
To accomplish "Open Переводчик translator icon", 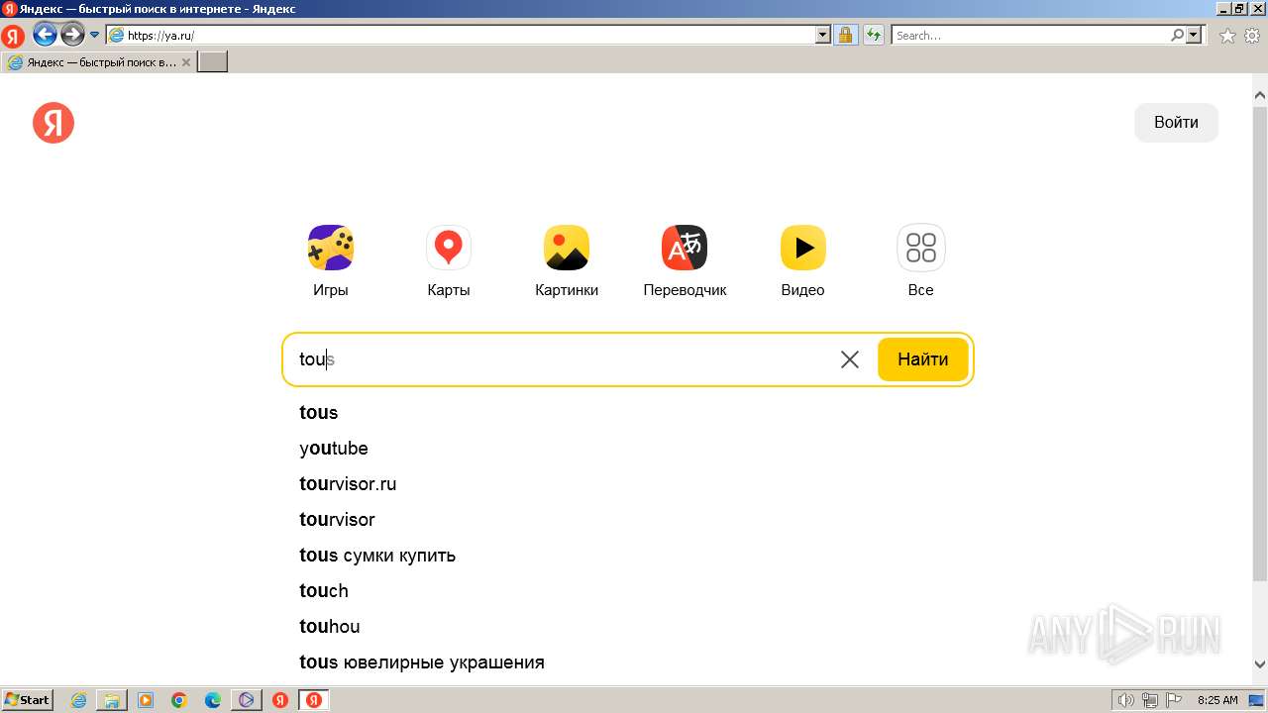I will click(685, 248).
